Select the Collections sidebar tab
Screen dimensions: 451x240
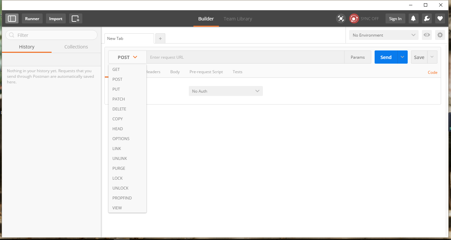click(76, 47)
